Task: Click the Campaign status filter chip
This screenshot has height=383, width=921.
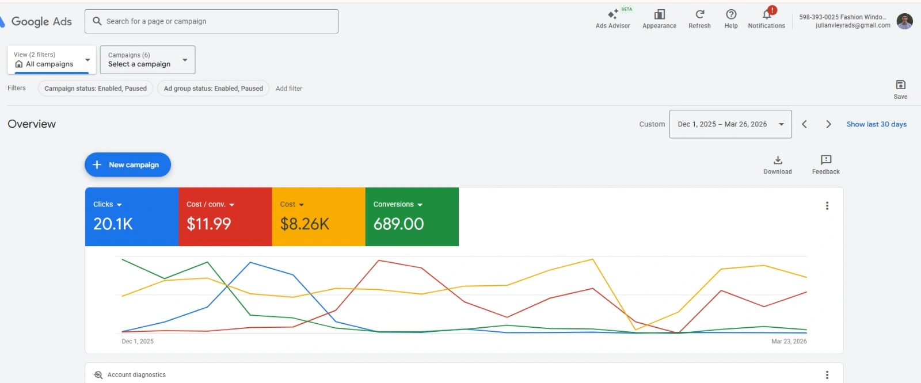Action: (96, 89)
